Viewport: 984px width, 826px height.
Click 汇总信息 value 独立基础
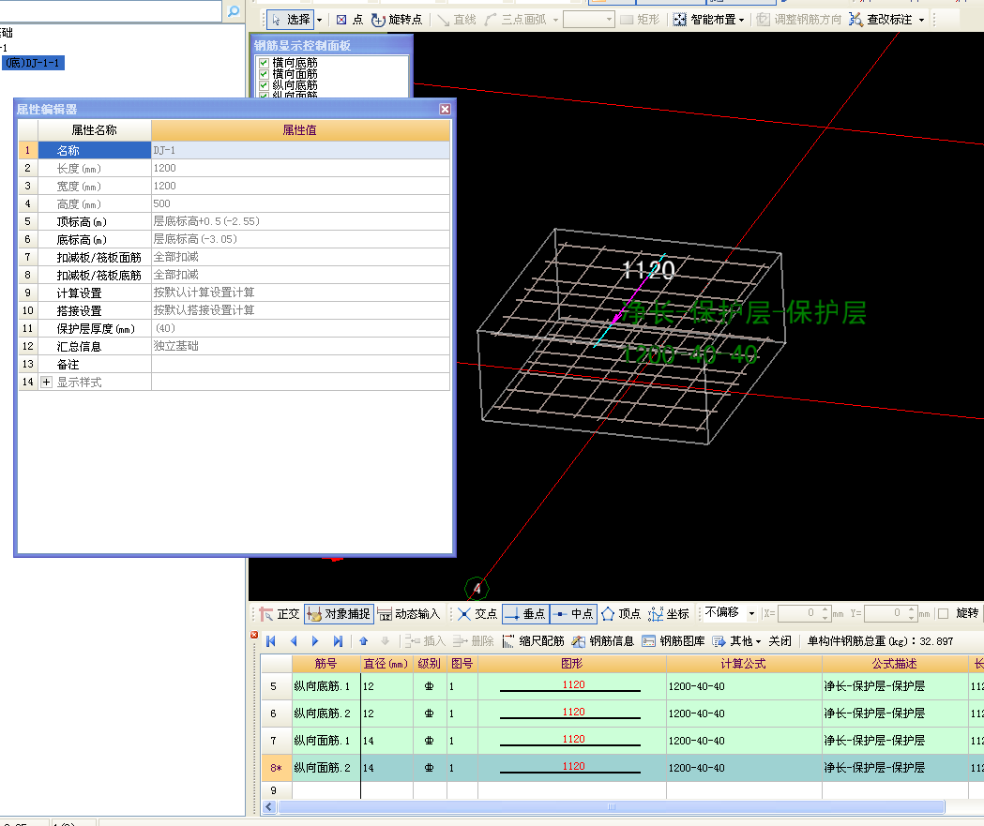[300, 346]
